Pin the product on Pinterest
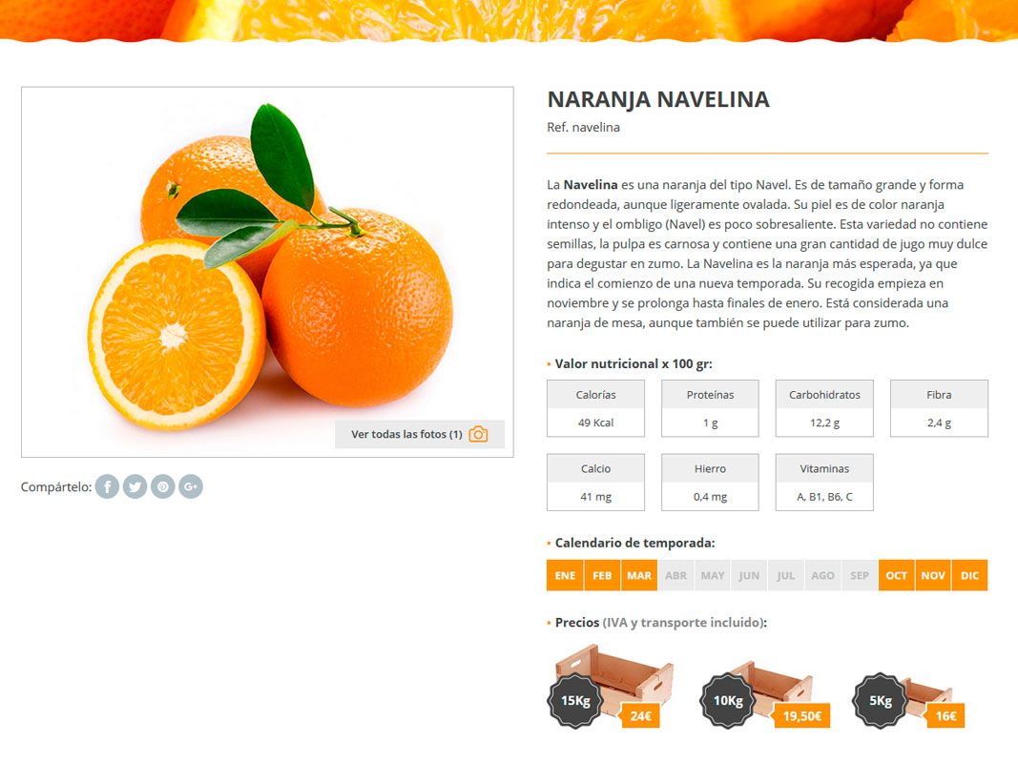 coord(163,486)
